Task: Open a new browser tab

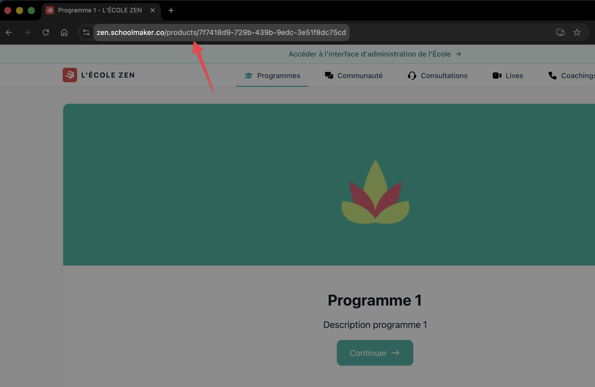Action: click(x=171, y=10)
